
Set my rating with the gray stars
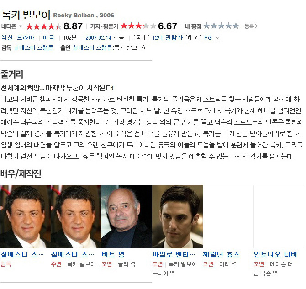[x=221, y=26]
